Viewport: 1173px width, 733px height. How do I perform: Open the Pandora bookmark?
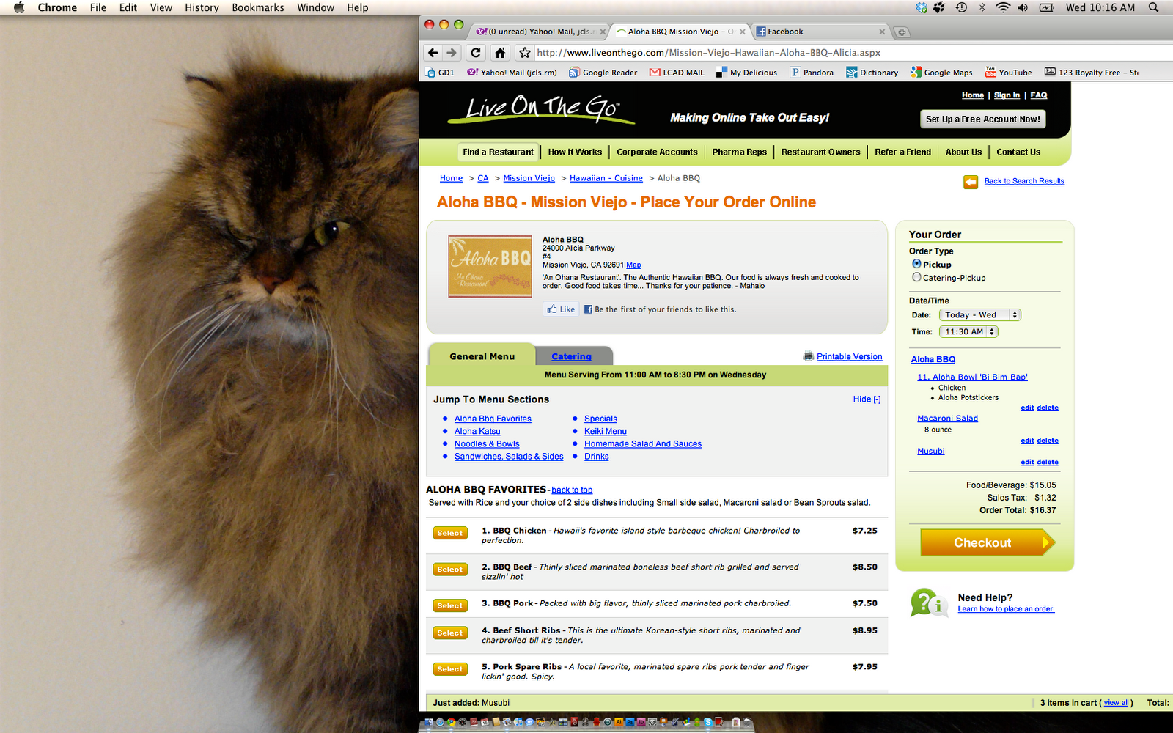pos(812,73)
